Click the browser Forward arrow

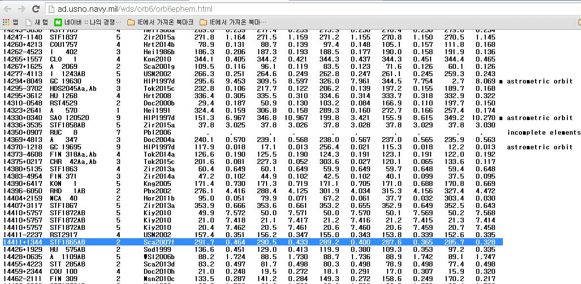(21, 9)
